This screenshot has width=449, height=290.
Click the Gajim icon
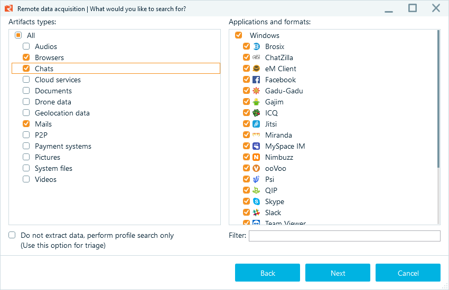click(x=256, y=102)
